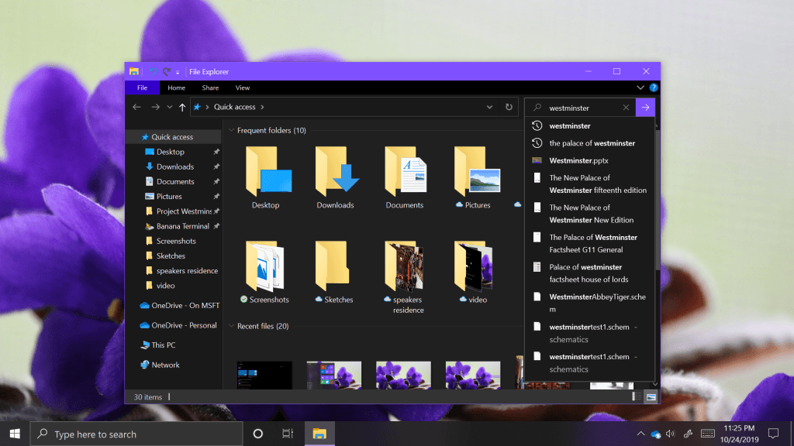Open the Windows Start menu
The image size is (794, 446).
click(15, 434)
